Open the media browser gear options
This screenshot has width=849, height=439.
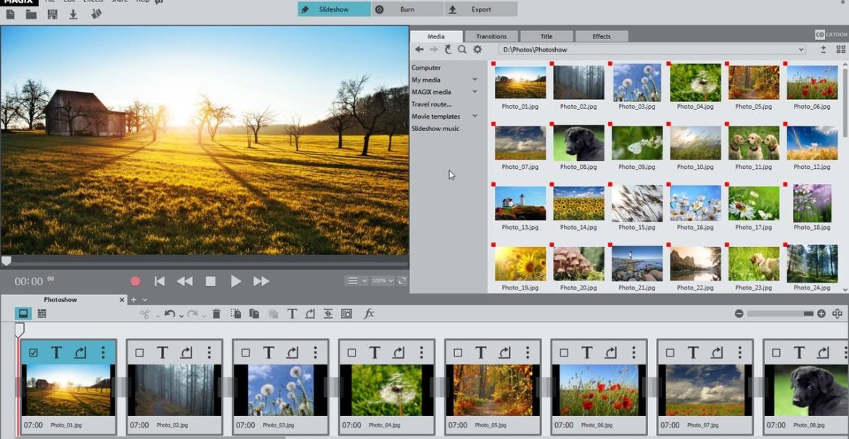[477, 49]
